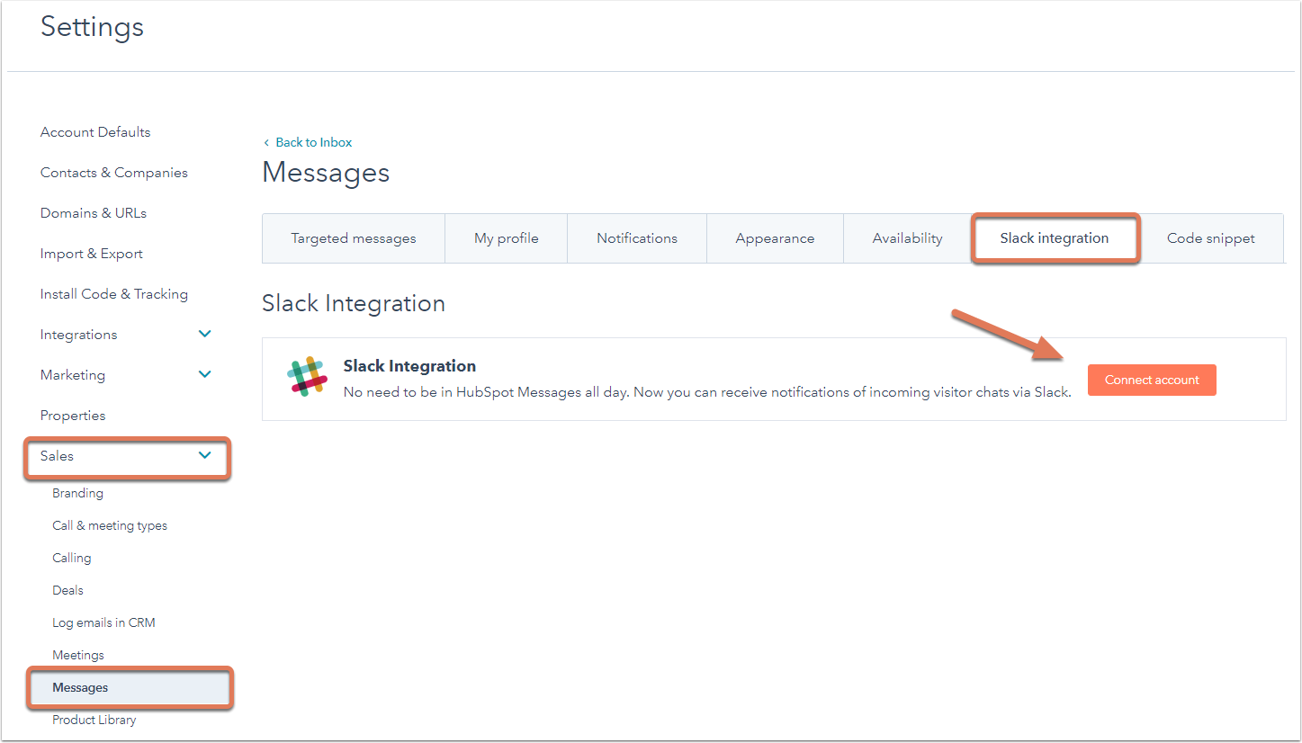Viewport: 1302px width, 743px height.
Task: Open Product Library settings
Action: 94,720
